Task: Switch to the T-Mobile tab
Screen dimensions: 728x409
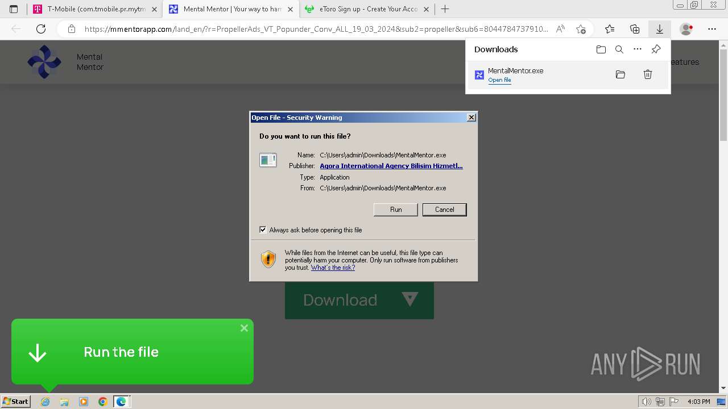Action: coord(96,9)
